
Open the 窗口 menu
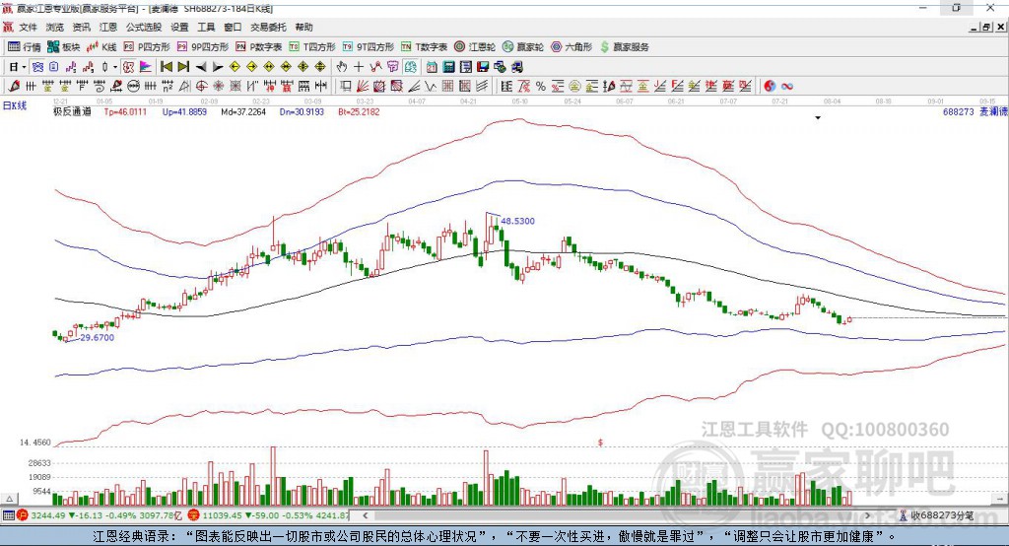pos(233,27)
